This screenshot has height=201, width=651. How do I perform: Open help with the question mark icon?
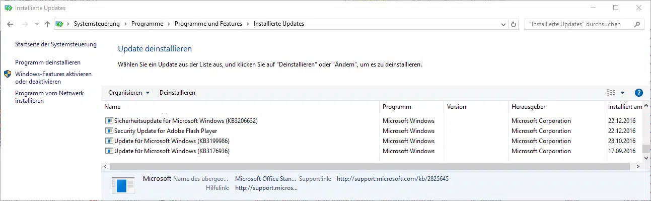639,93
